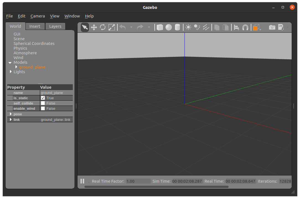This screenshot has width=300, height=199.
Task: Click the paste icon in toolbar
Action: tap(226, 27)
